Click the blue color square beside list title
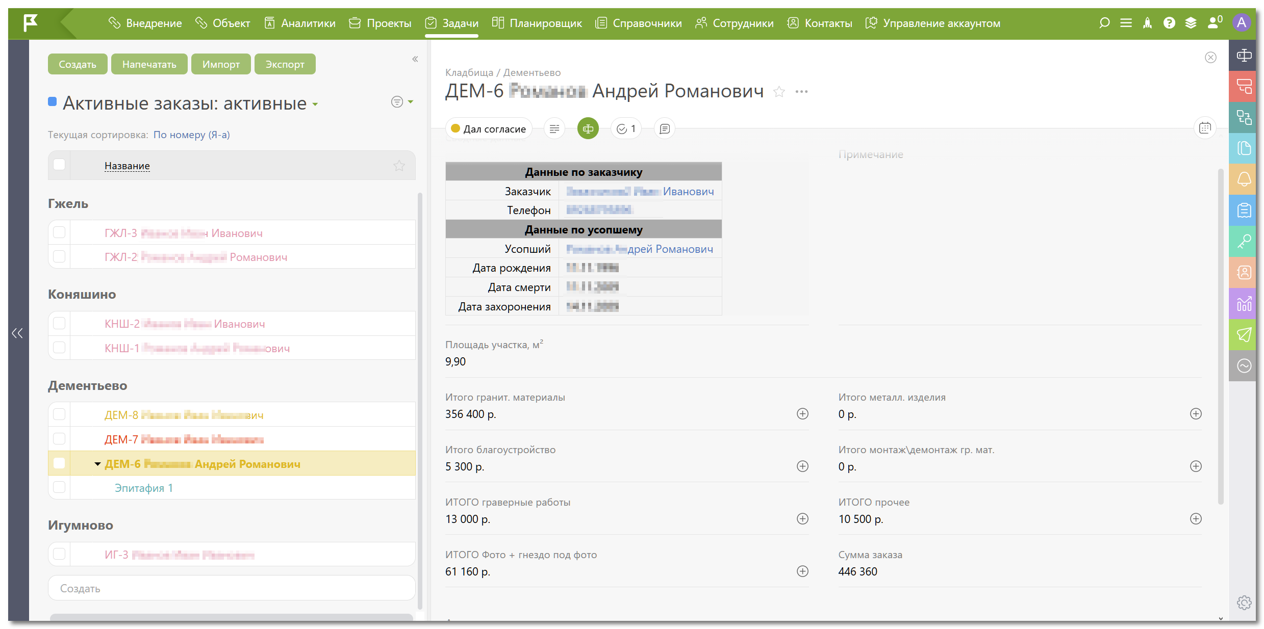 52,101
